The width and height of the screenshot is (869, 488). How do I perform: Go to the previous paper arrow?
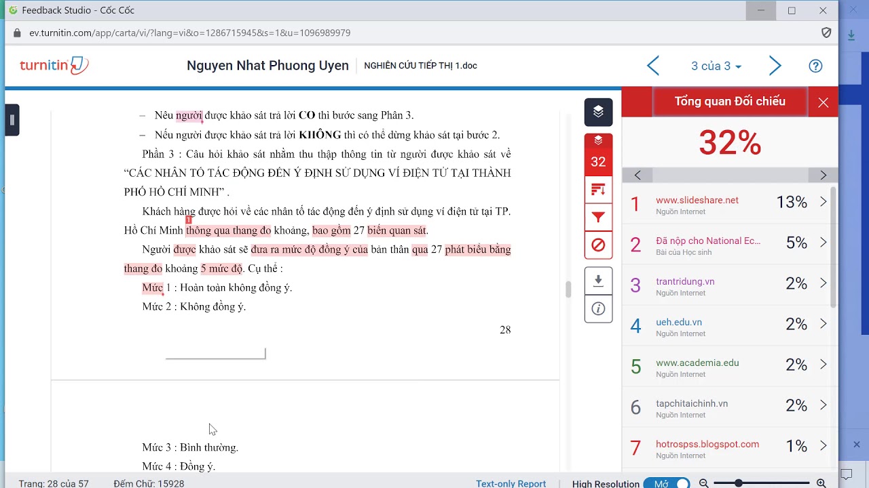[653, 66]
